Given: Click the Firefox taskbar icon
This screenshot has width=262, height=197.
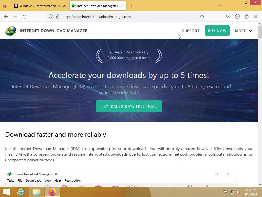Looking at the screenshot, I should tap(52, 192).
